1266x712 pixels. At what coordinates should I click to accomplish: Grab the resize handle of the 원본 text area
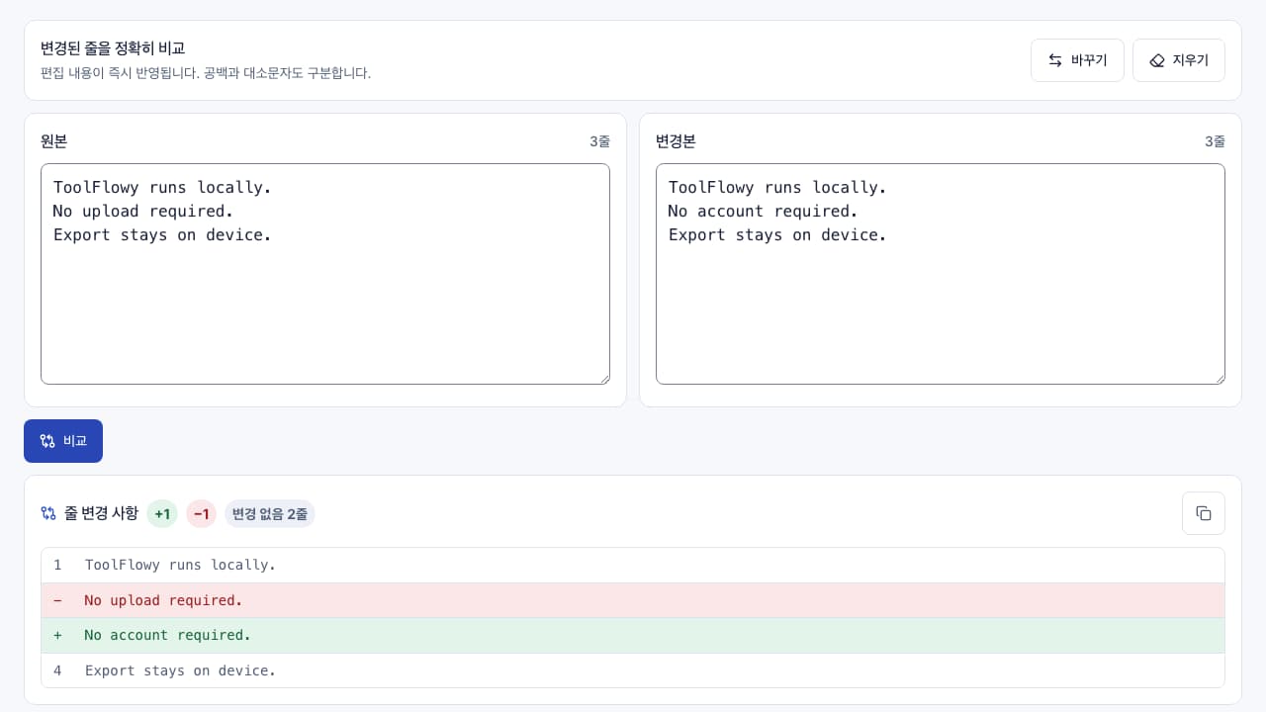click(603, 378)
